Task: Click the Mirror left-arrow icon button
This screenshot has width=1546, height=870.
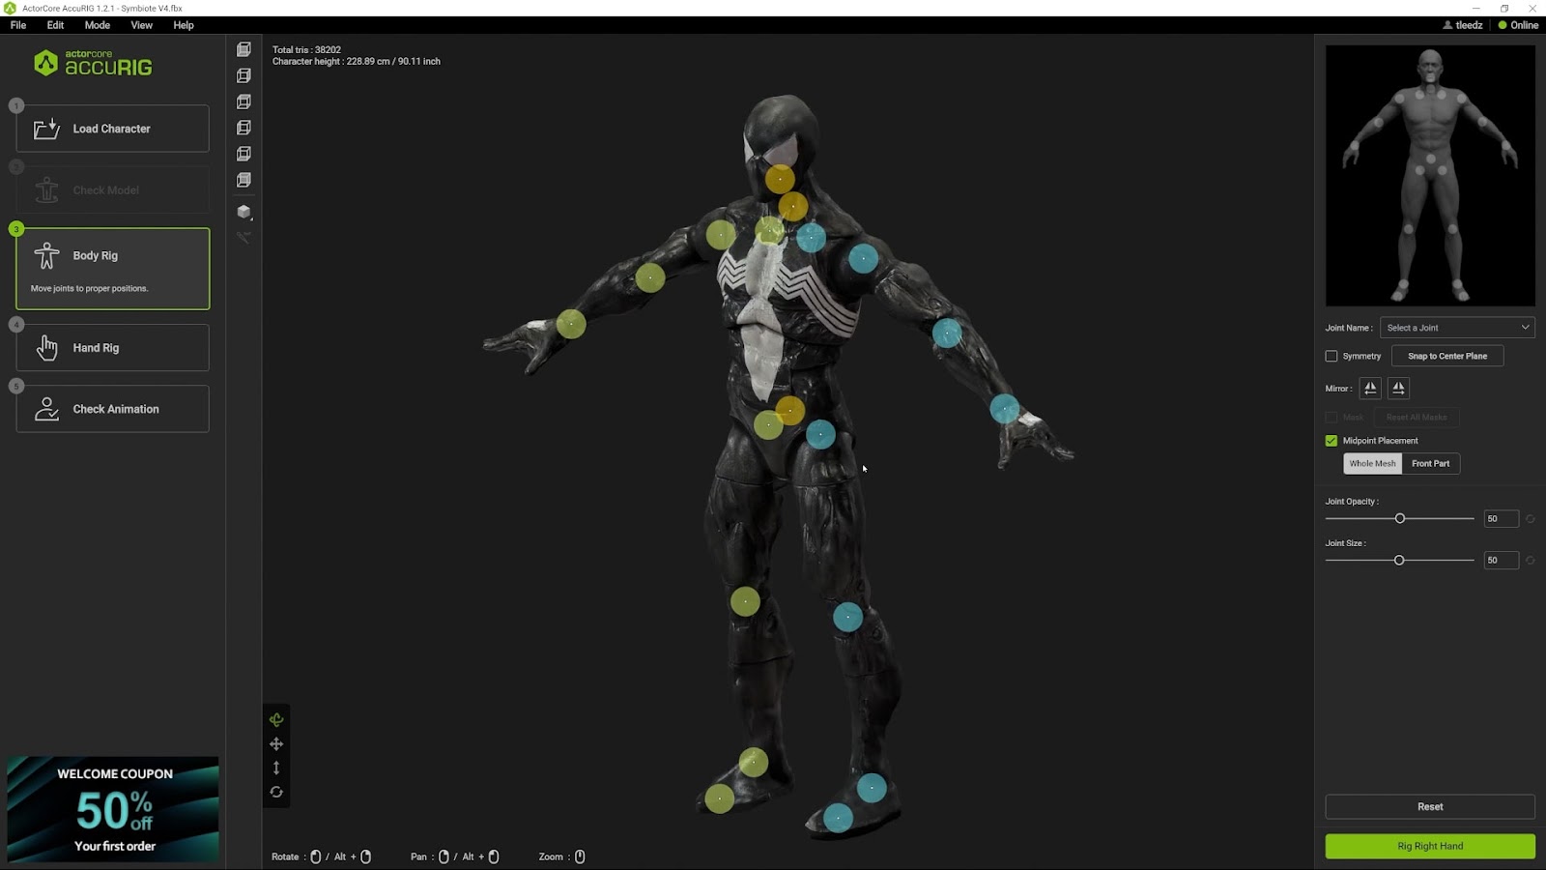Action: pos(1370,388)
